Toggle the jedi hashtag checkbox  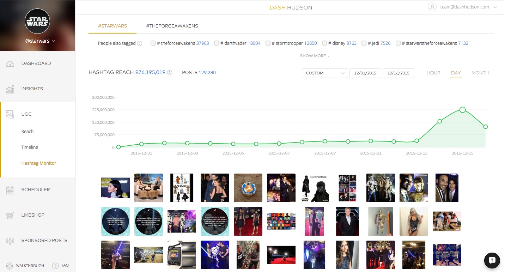tap(364, 43)
